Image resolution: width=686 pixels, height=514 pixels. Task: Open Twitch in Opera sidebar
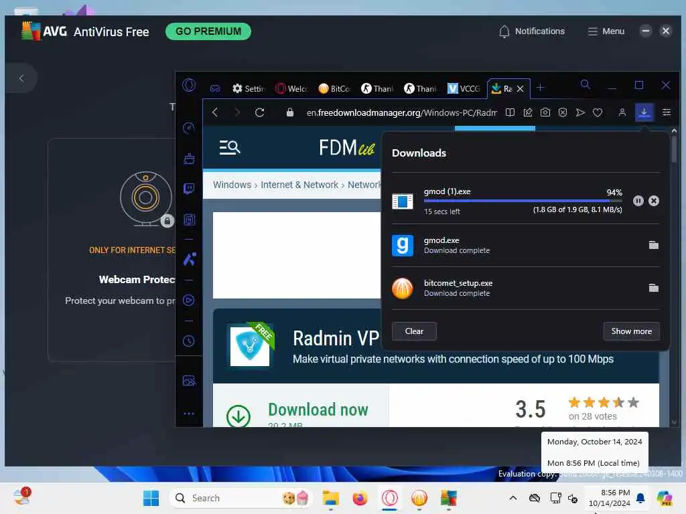click(188, 189)
